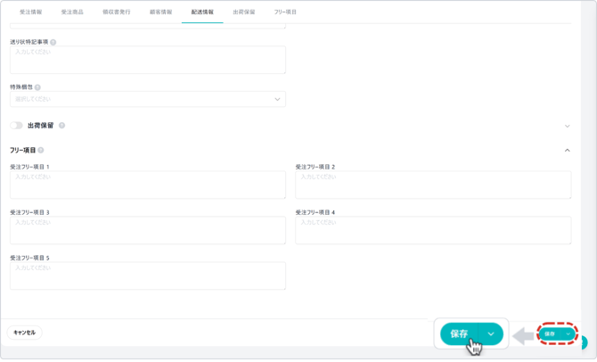Click help icon next to 送り状特記事項
The width and height of the screenshot is (597, 362).
(x=53, y=42)
